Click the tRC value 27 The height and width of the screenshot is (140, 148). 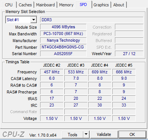(76, 105)
